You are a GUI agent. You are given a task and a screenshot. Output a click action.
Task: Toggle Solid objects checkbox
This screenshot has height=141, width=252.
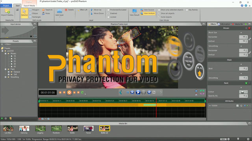[159, 17]
